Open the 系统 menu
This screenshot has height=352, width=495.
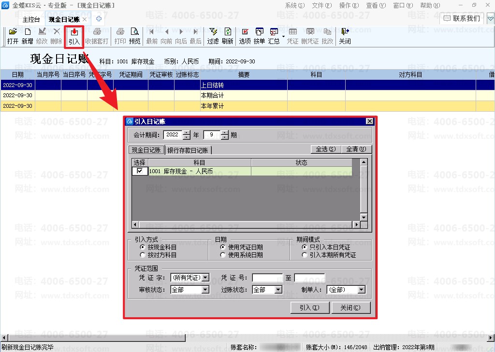[x=295, y=5]
